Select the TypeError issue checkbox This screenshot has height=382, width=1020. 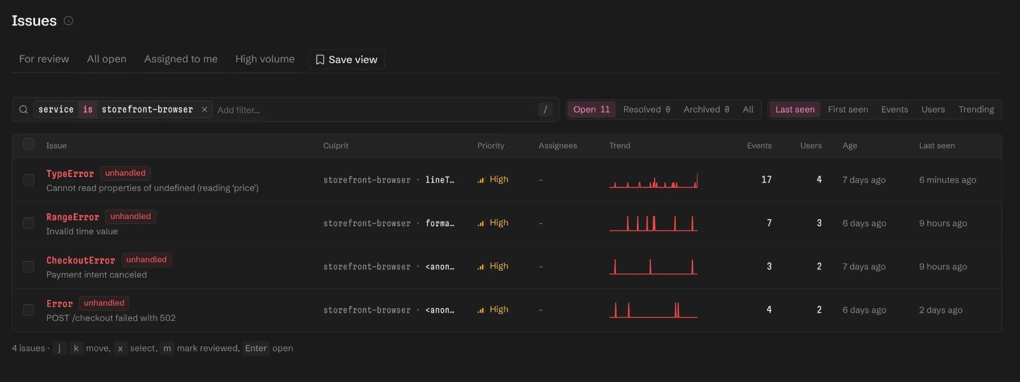click(29, 180)
